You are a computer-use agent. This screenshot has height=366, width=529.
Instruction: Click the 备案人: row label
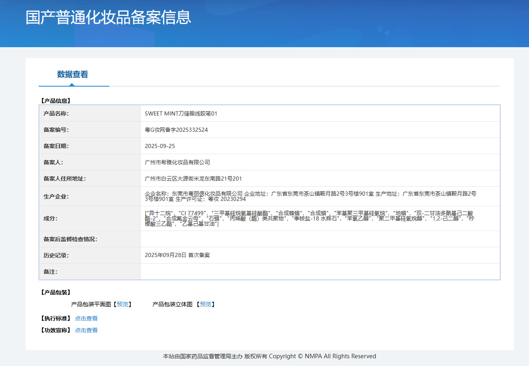point(53,162)
